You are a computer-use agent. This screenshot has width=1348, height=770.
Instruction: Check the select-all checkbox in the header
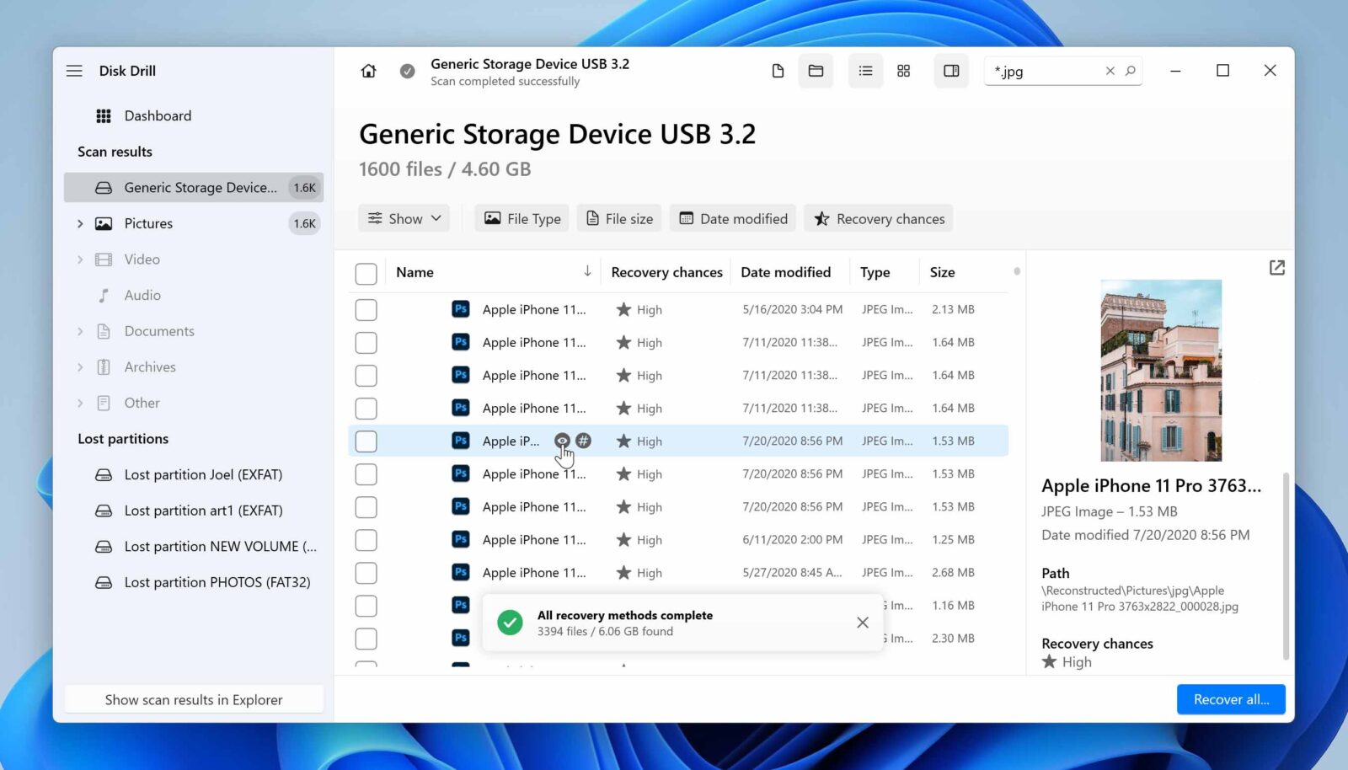pyautogui.click(x=366, y=273)
